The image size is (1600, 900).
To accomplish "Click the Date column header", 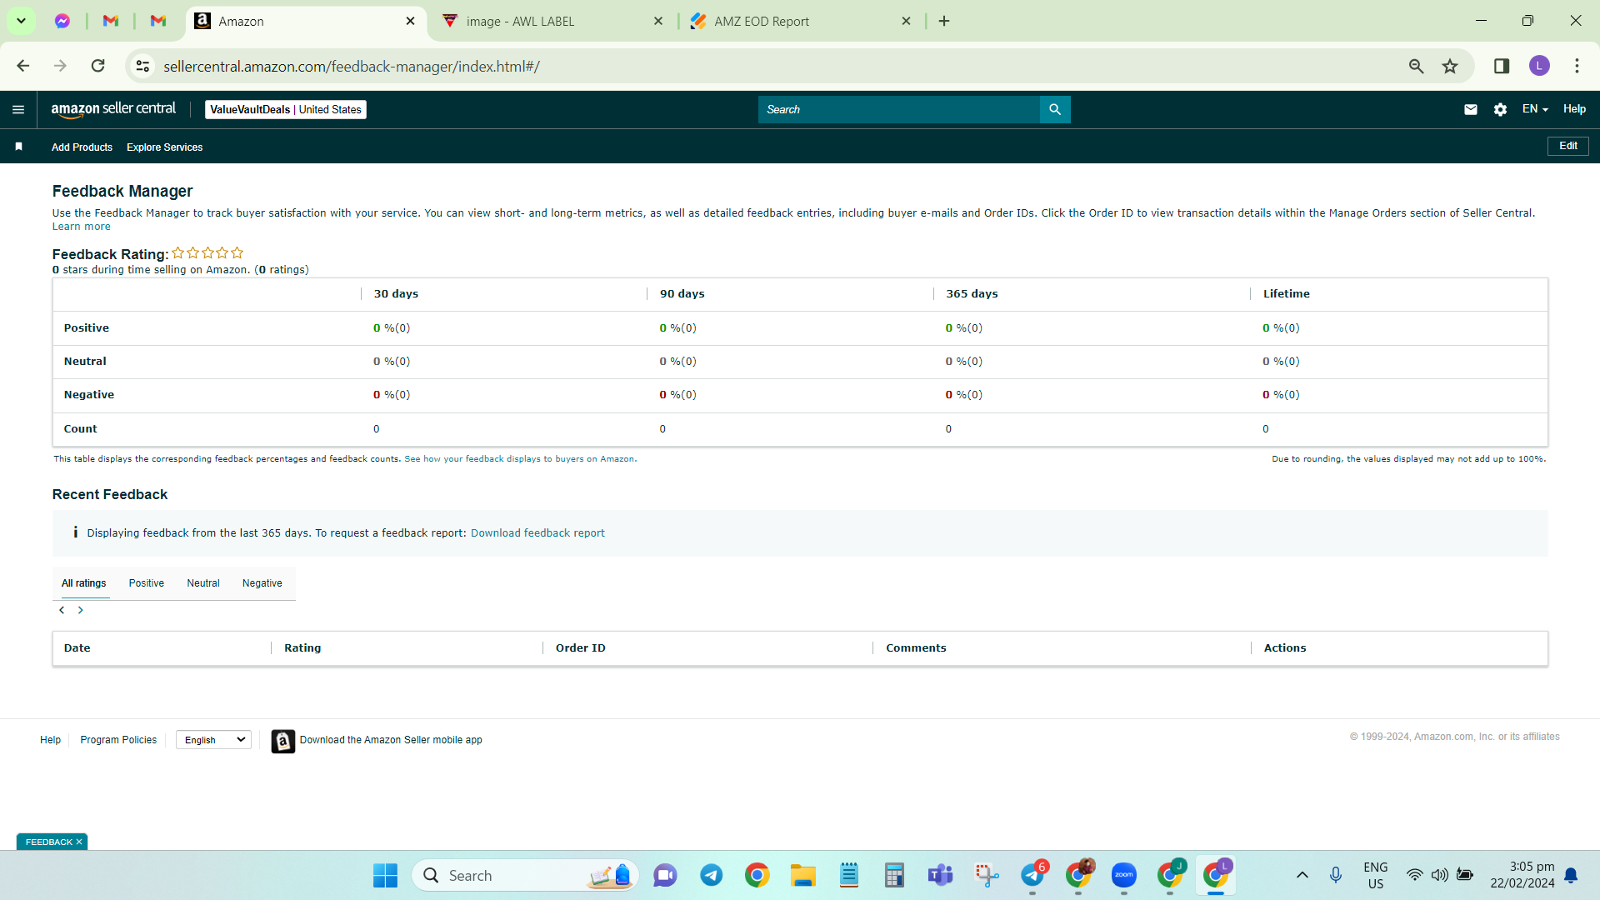I will (77, 648).
